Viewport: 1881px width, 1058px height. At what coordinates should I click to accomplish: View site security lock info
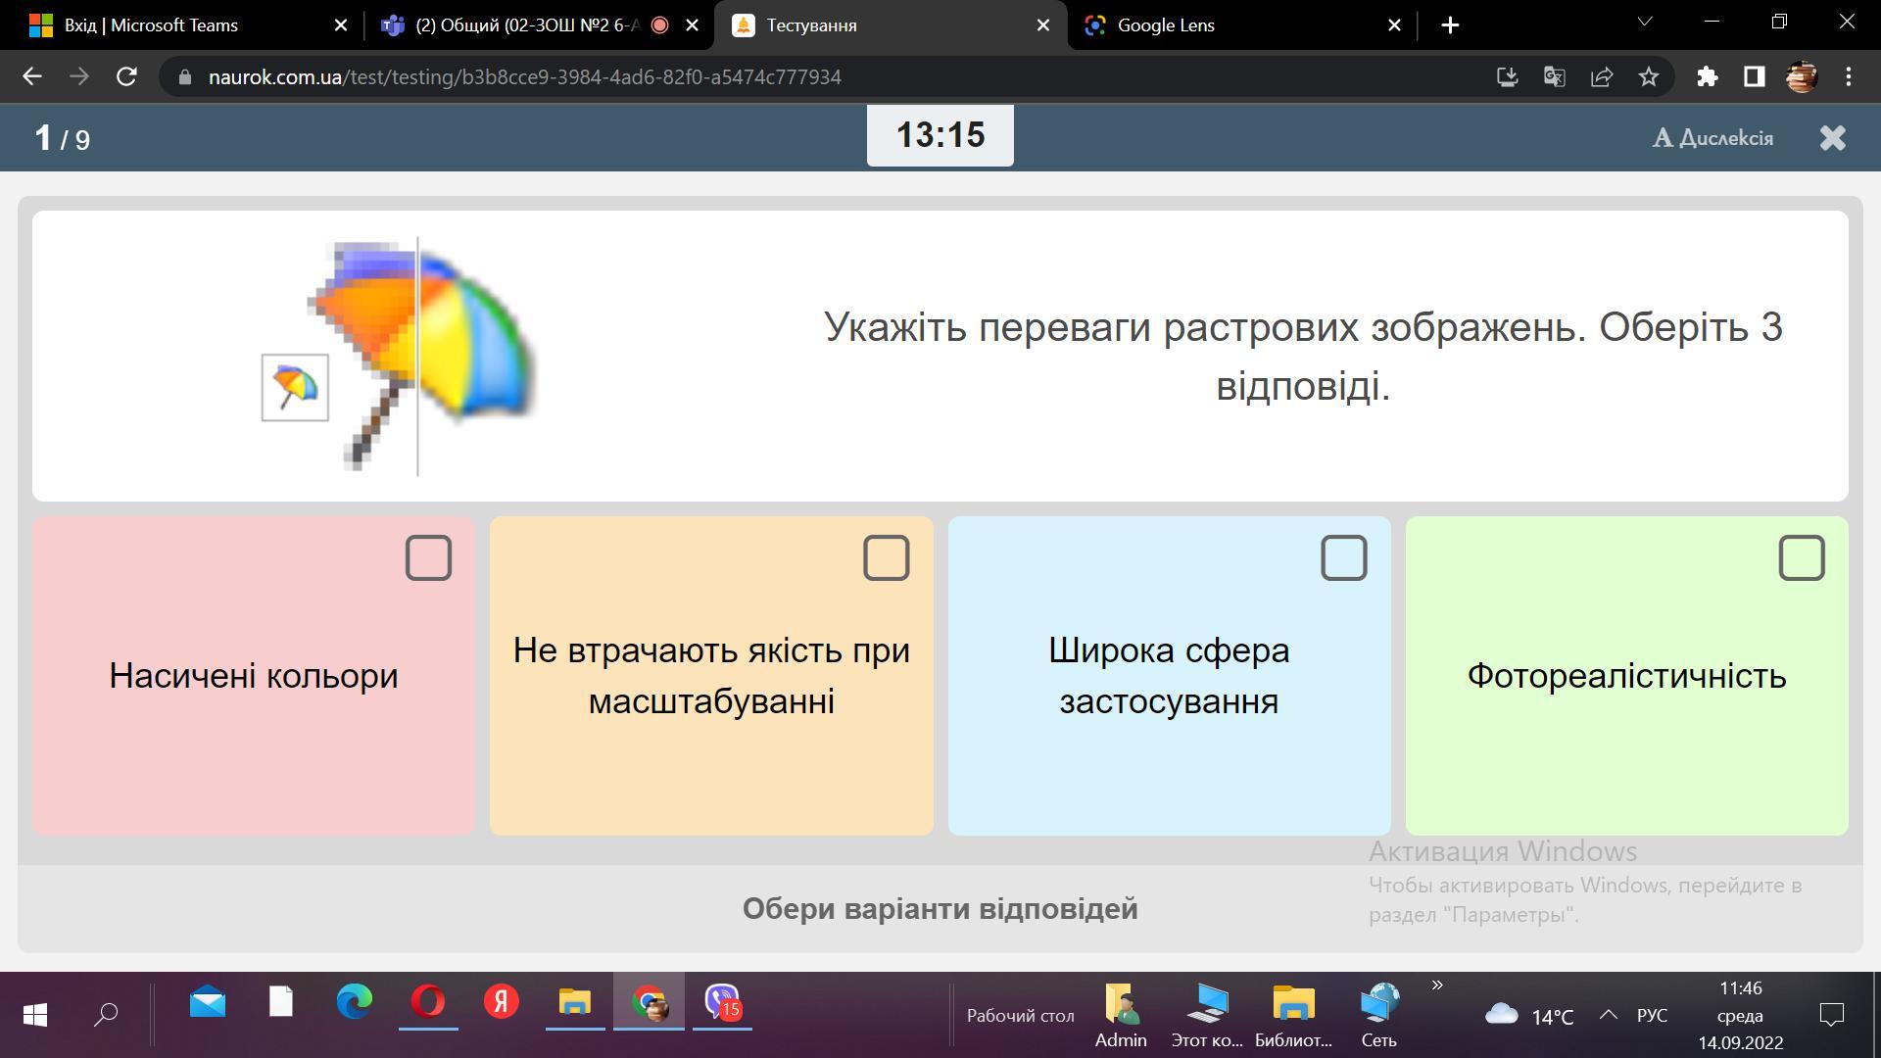tap(185, 76)
